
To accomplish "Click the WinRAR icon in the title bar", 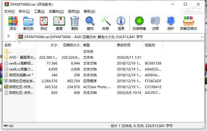I will pos(7,4).
